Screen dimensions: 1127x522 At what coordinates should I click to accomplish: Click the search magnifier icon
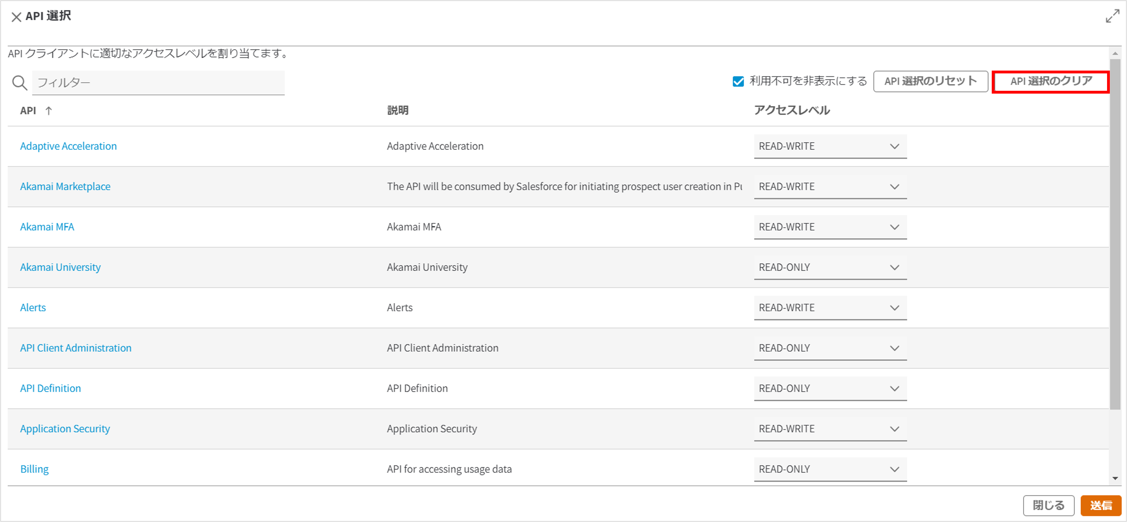click(19, 82)
